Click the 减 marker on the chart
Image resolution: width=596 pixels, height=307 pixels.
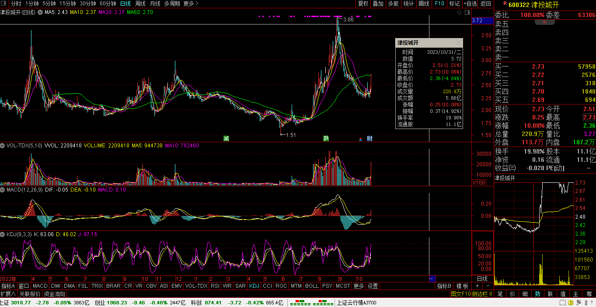(226, 139)
